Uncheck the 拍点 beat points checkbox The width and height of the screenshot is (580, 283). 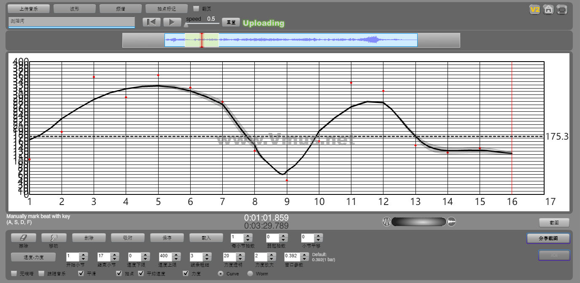[119, 274]
